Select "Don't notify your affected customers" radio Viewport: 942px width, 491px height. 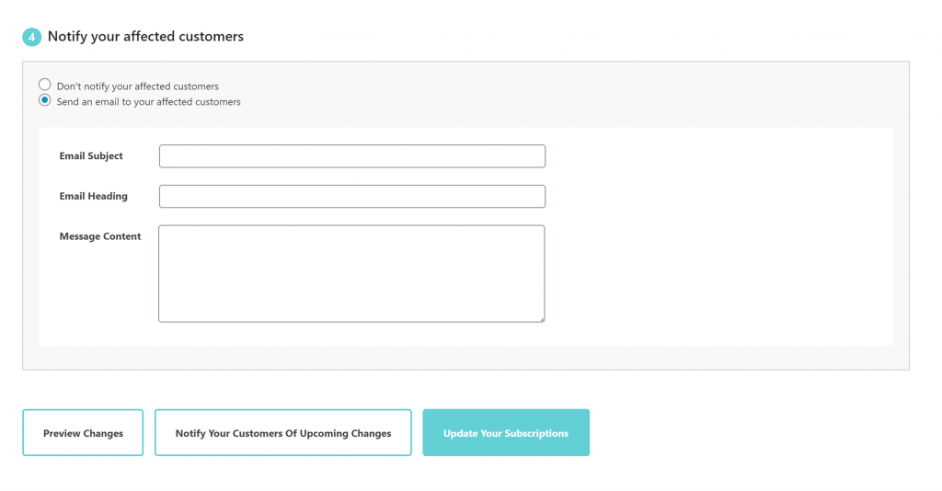click(x=44, y=85)
